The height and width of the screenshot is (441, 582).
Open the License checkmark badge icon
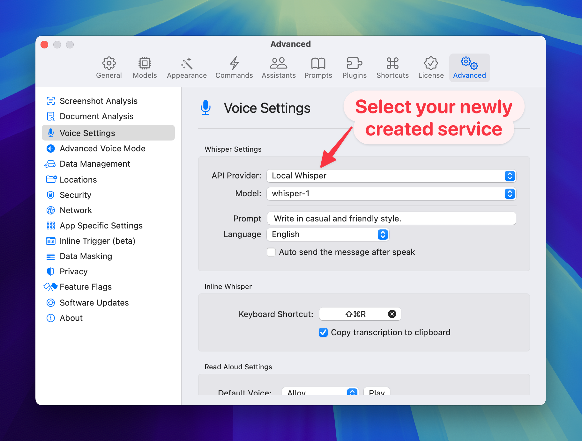coord(431,63)
